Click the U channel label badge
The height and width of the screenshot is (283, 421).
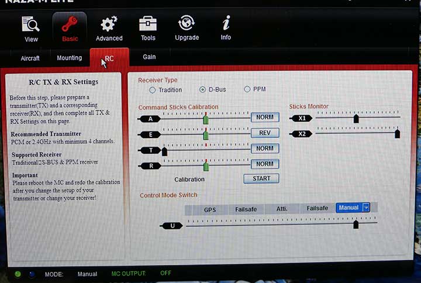172,226
